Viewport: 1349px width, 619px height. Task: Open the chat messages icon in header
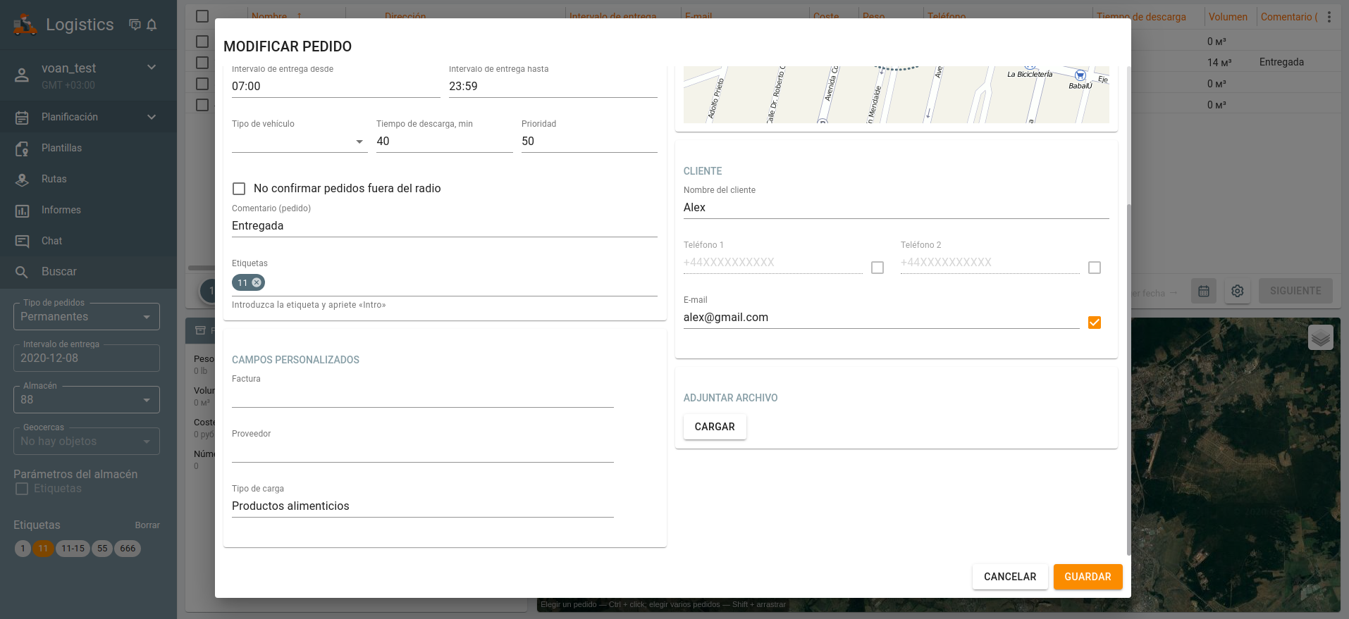point(135,25)
